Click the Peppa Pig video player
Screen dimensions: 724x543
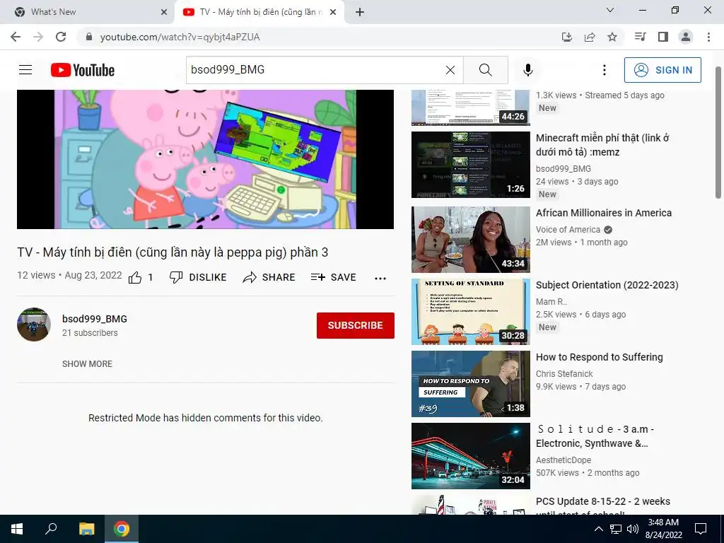205,159
